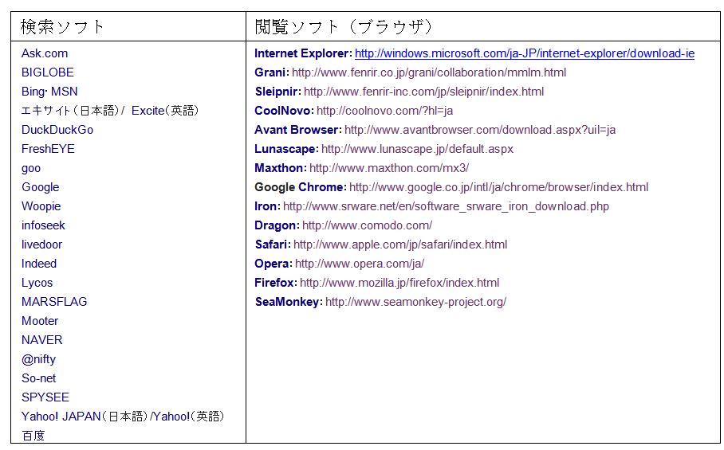Select the bold Maxthon label

pyautogui.click(x=281, y=168)
